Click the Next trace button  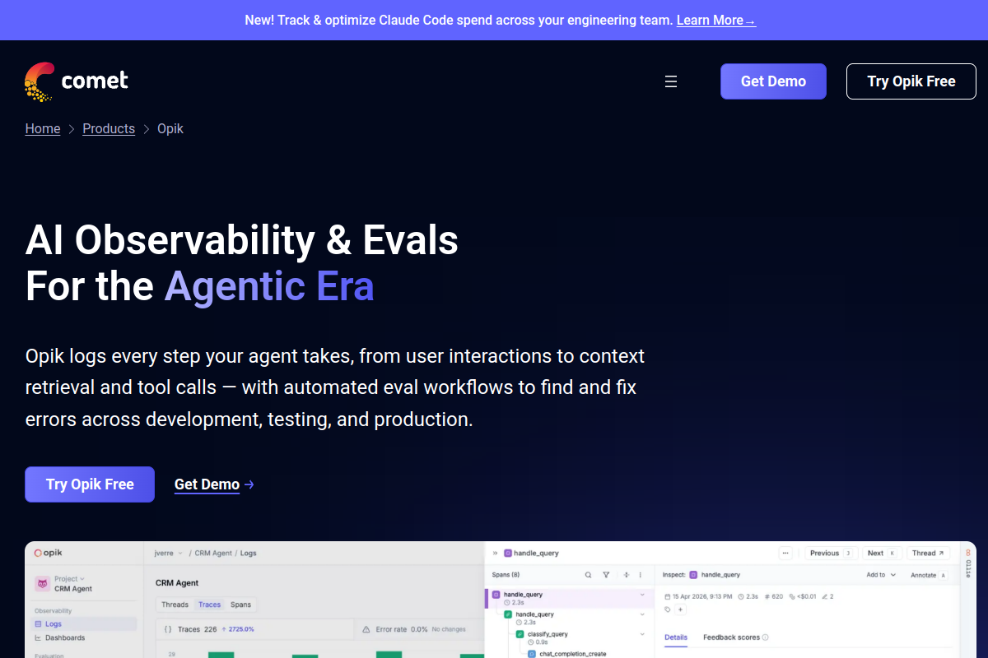tap(883, 554)
